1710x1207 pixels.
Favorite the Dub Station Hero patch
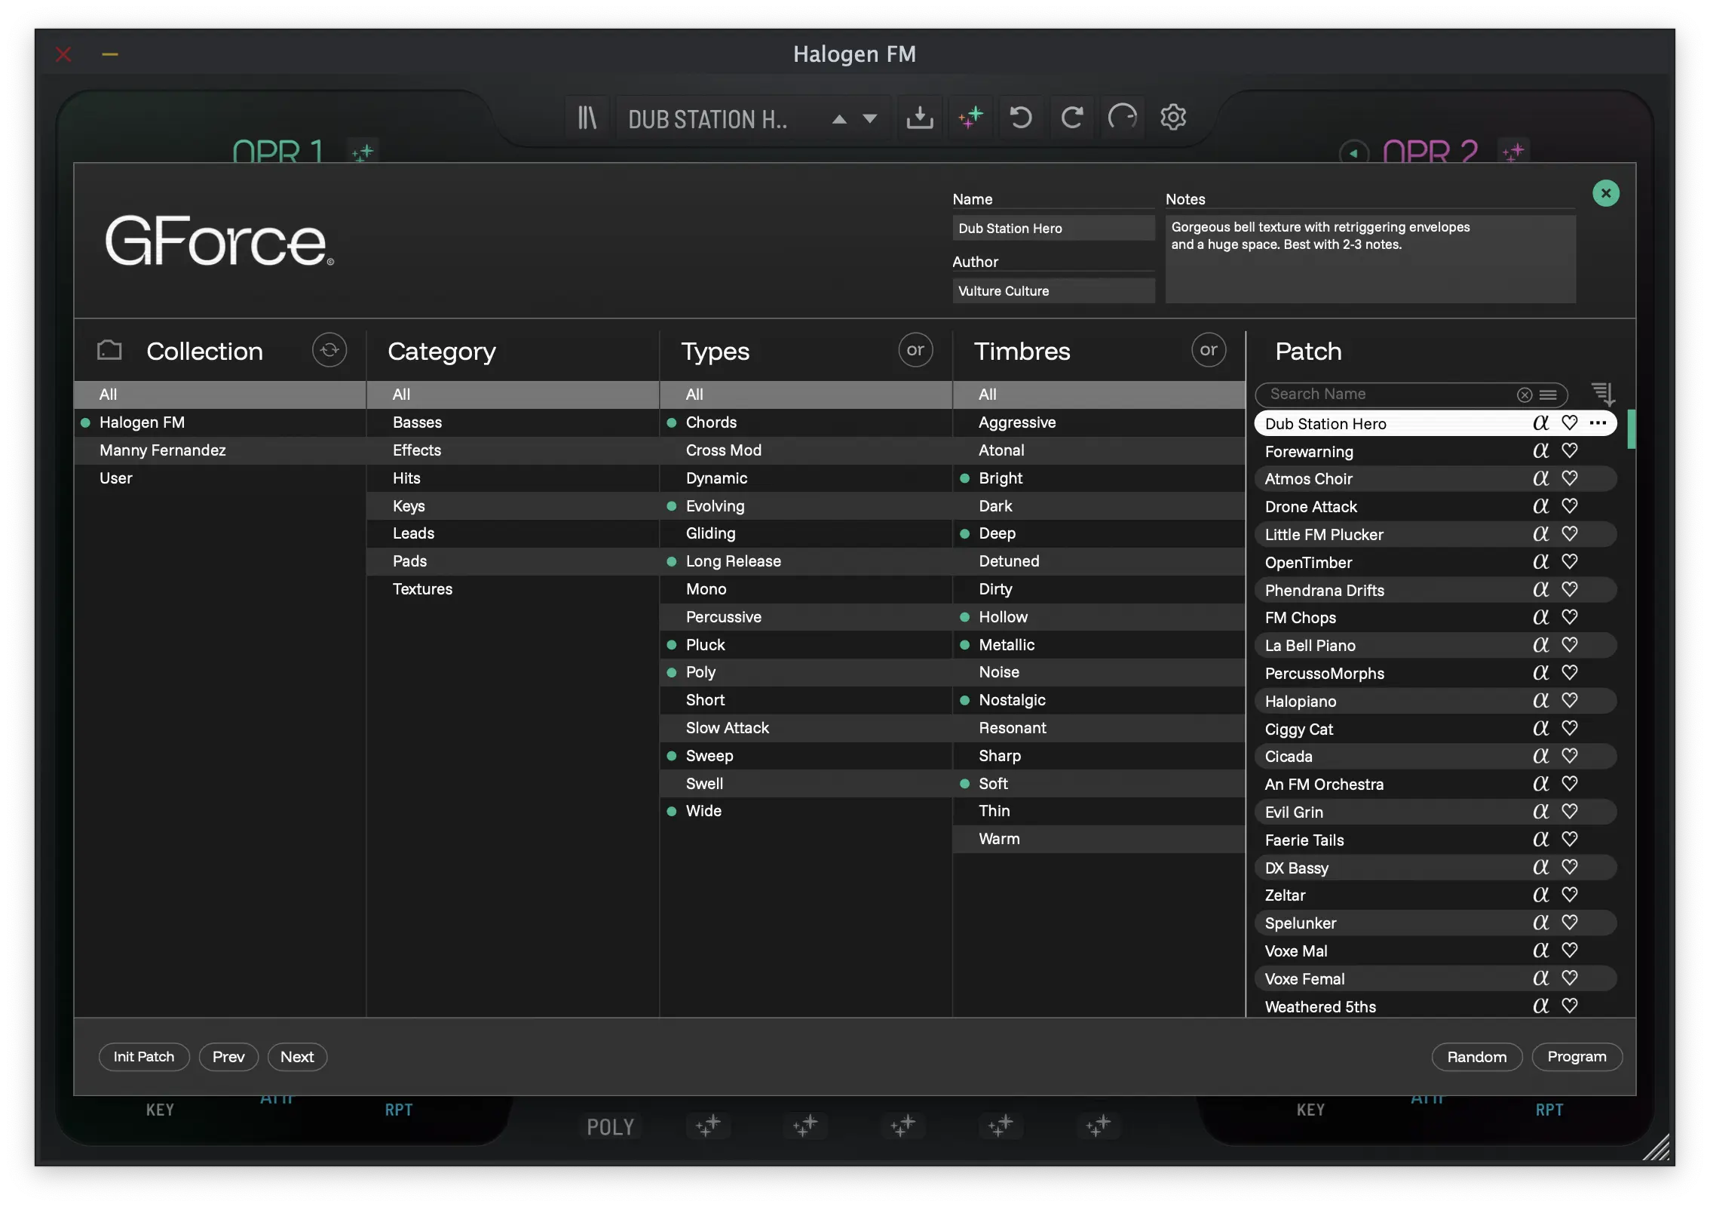point(1570,423)
